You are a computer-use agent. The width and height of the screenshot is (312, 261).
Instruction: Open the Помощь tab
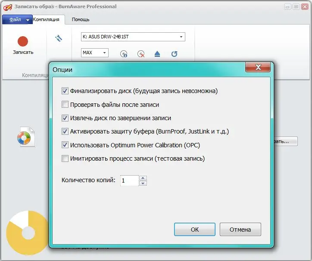[x=81, y=19]
